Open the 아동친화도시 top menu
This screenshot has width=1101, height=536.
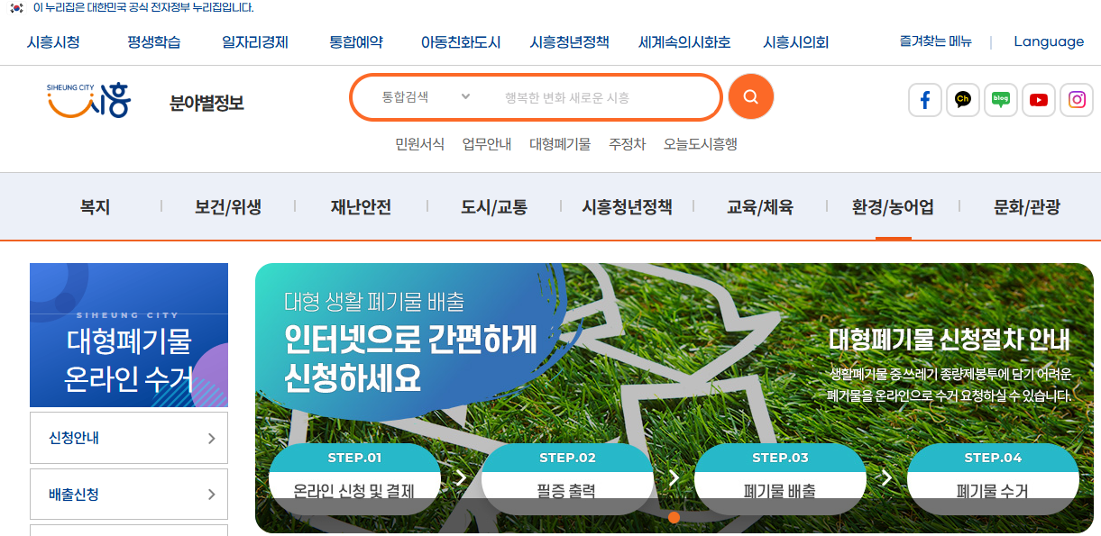click(x=461, y=42)
